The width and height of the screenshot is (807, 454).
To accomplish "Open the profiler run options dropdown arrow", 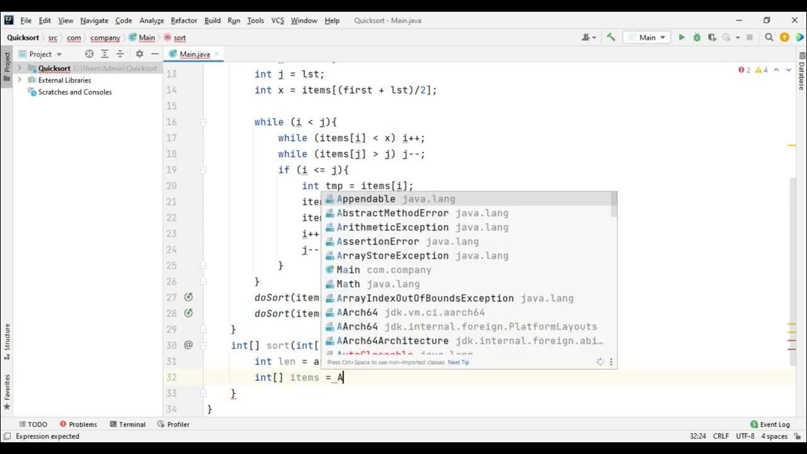I will 738,38.
